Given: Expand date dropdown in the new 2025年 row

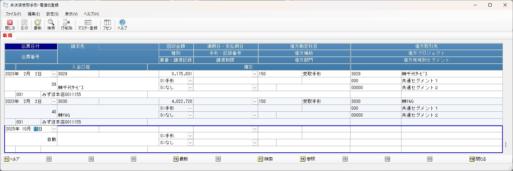Looking at the screenshot, I should point(54,129).
